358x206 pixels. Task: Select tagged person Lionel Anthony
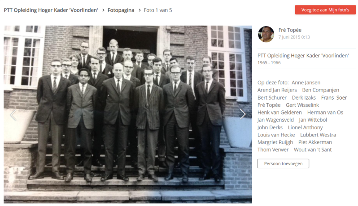305,127
